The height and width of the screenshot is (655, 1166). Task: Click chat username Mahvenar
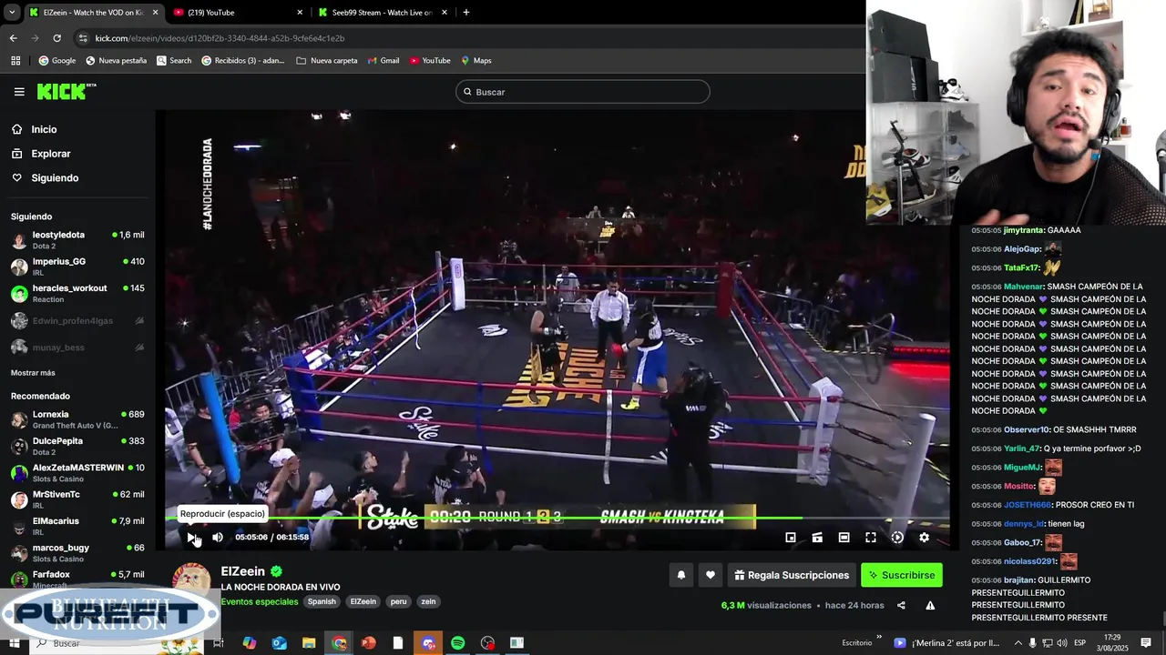[1023, 287]
